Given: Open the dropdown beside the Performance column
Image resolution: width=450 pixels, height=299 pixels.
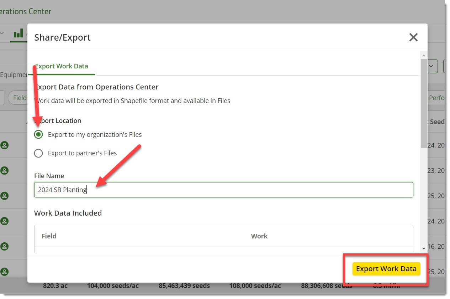Looking at the screenshot, I should tap(431, 66).
